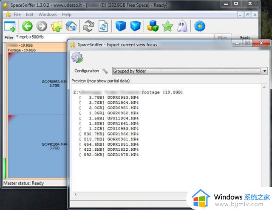The height and width of the screenshot is (210, 272).
Task: Click GOPR0951.MP4 line in preview
Action: click(109, 108)
